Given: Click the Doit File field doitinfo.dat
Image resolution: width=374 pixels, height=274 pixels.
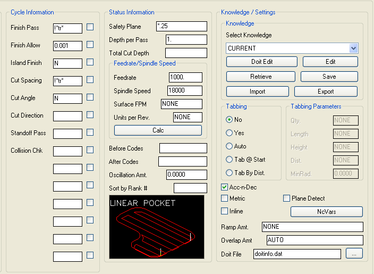Looking at the screenshot, I should tap(297, 254).
